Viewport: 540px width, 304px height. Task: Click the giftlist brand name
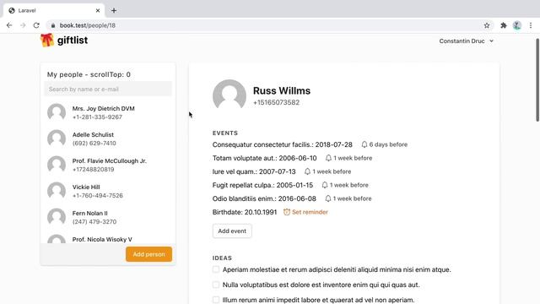point(73,41)
